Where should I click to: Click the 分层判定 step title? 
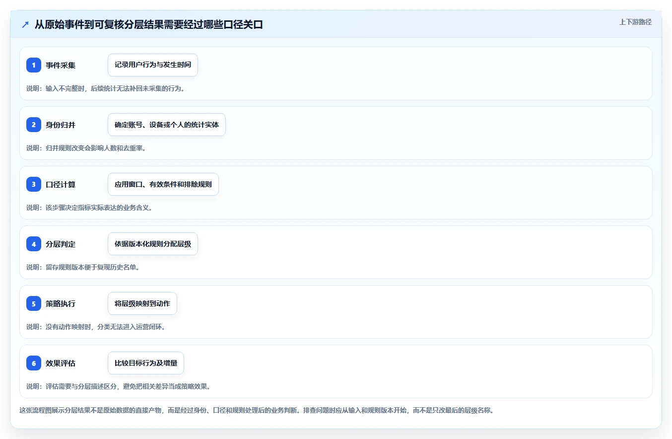pyautogui.click(x=61, y=244)
